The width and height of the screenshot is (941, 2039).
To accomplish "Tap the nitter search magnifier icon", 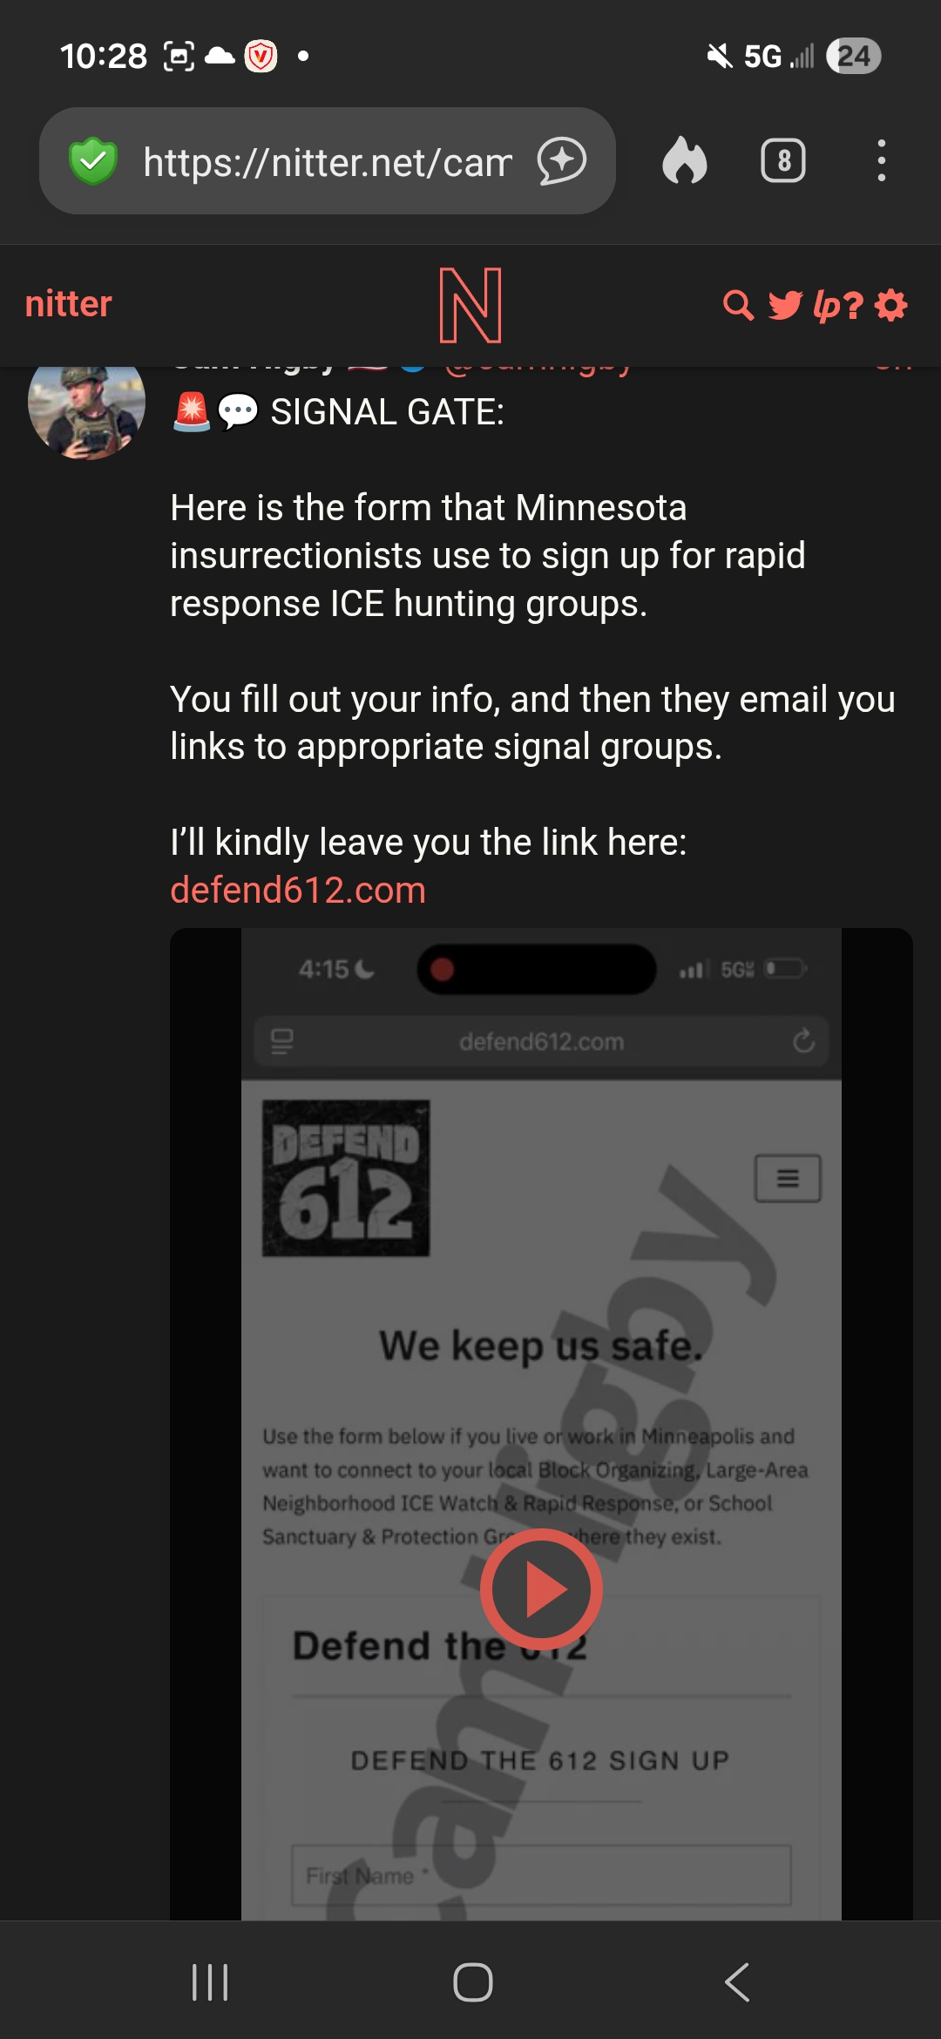I will tap(739, 305).
